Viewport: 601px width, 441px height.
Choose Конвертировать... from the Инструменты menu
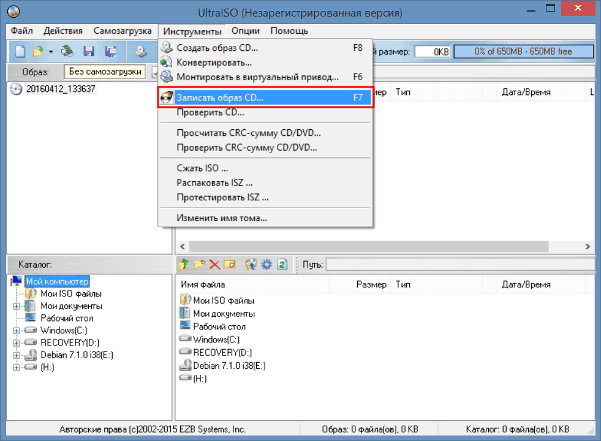214,62
